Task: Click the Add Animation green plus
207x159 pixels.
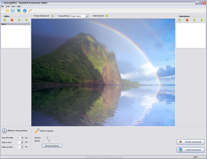Action: click(x=107, y=16)
